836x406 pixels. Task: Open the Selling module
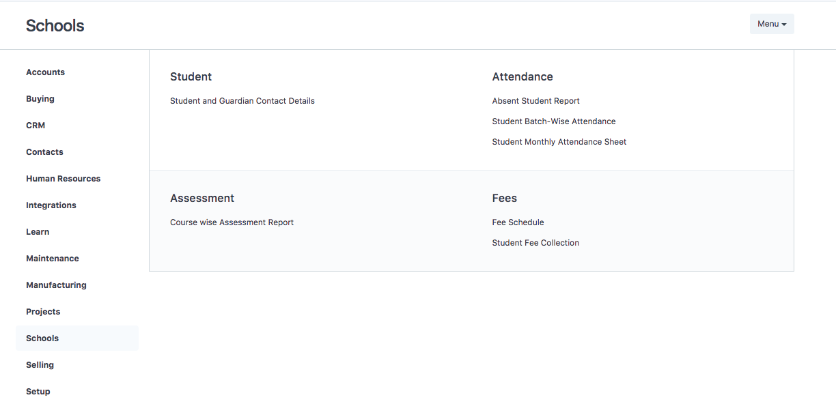click(x=40, y=364)
